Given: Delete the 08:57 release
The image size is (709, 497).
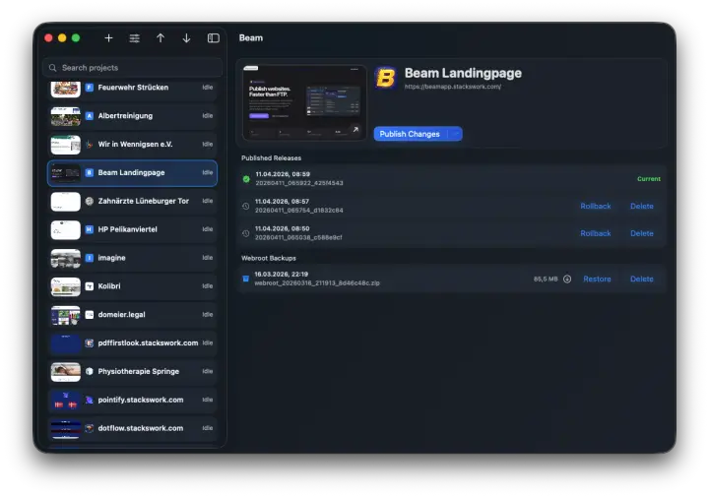Looking at the screenshot, I should 642,207.
